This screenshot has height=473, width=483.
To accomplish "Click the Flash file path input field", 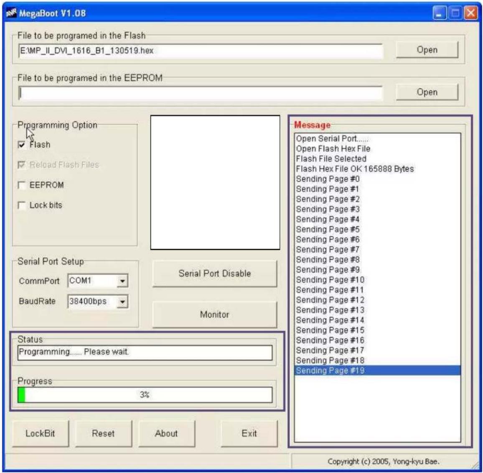I will pyautogui.click(x=201, y=51).
